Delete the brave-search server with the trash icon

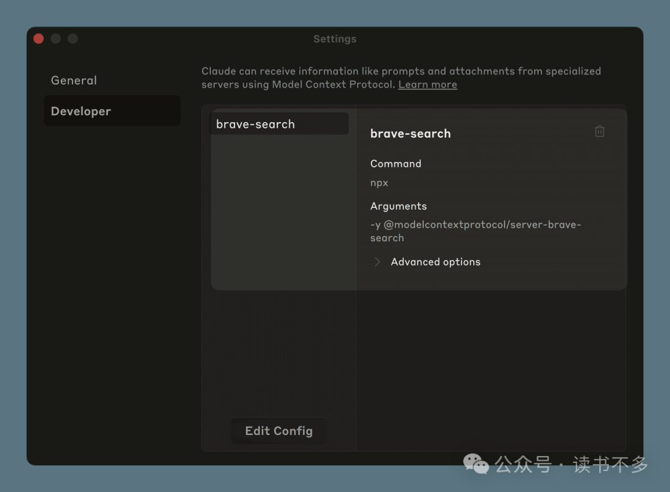(x=599, y=132)
